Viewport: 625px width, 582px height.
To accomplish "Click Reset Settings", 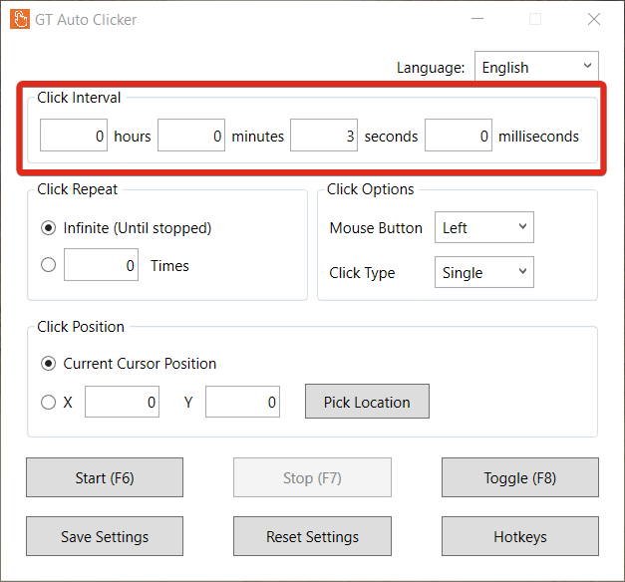I will pos(312,536).
